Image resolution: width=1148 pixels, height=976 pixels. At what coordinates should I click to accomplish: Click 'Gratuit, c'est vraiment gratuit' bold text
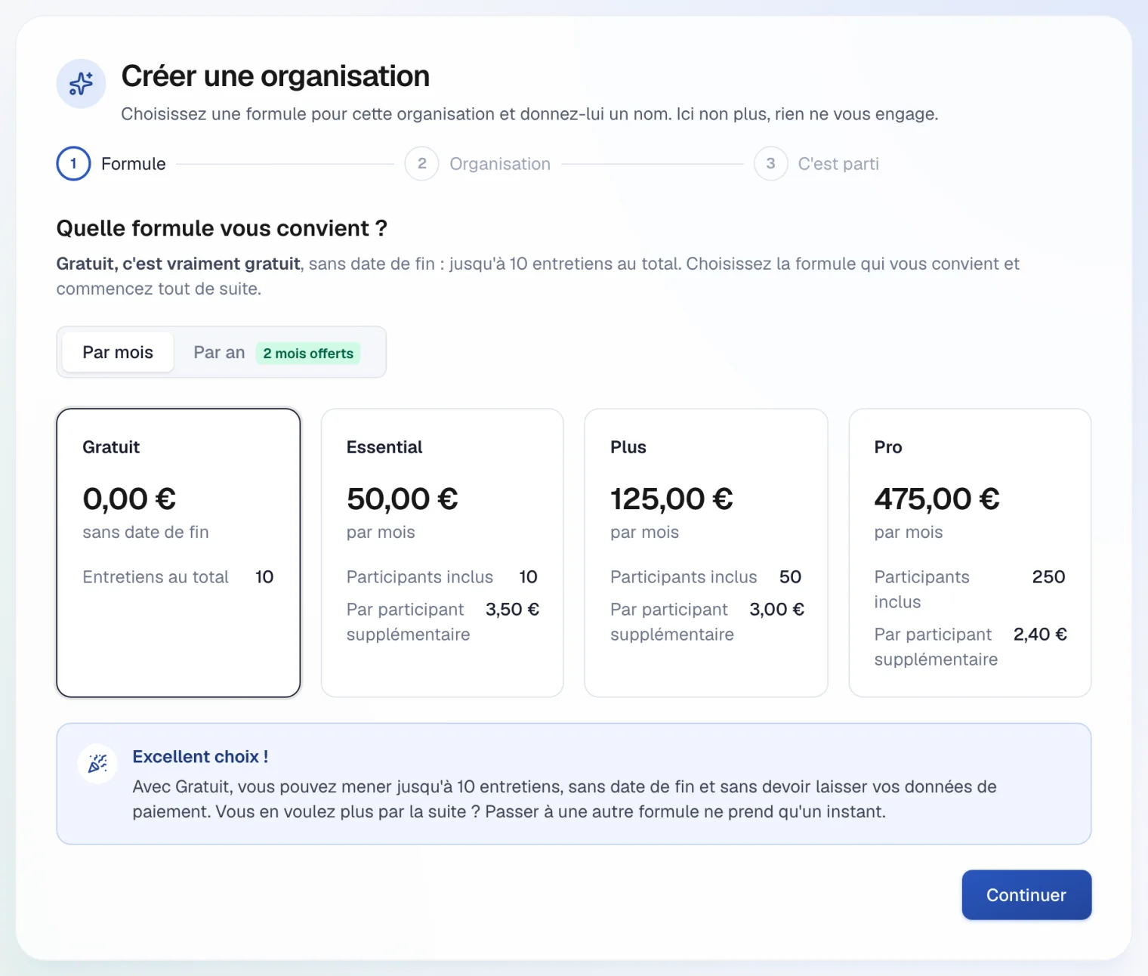178,264
